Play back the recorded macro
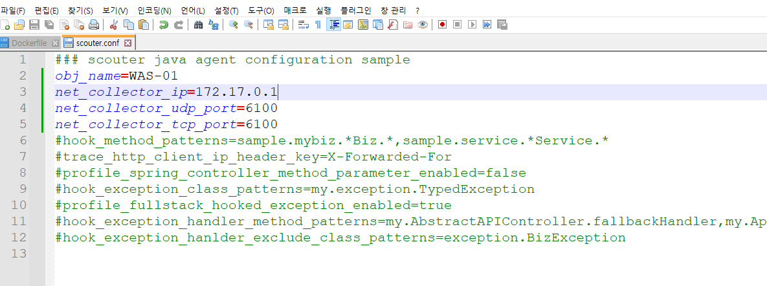 click(x=472, y=25)
